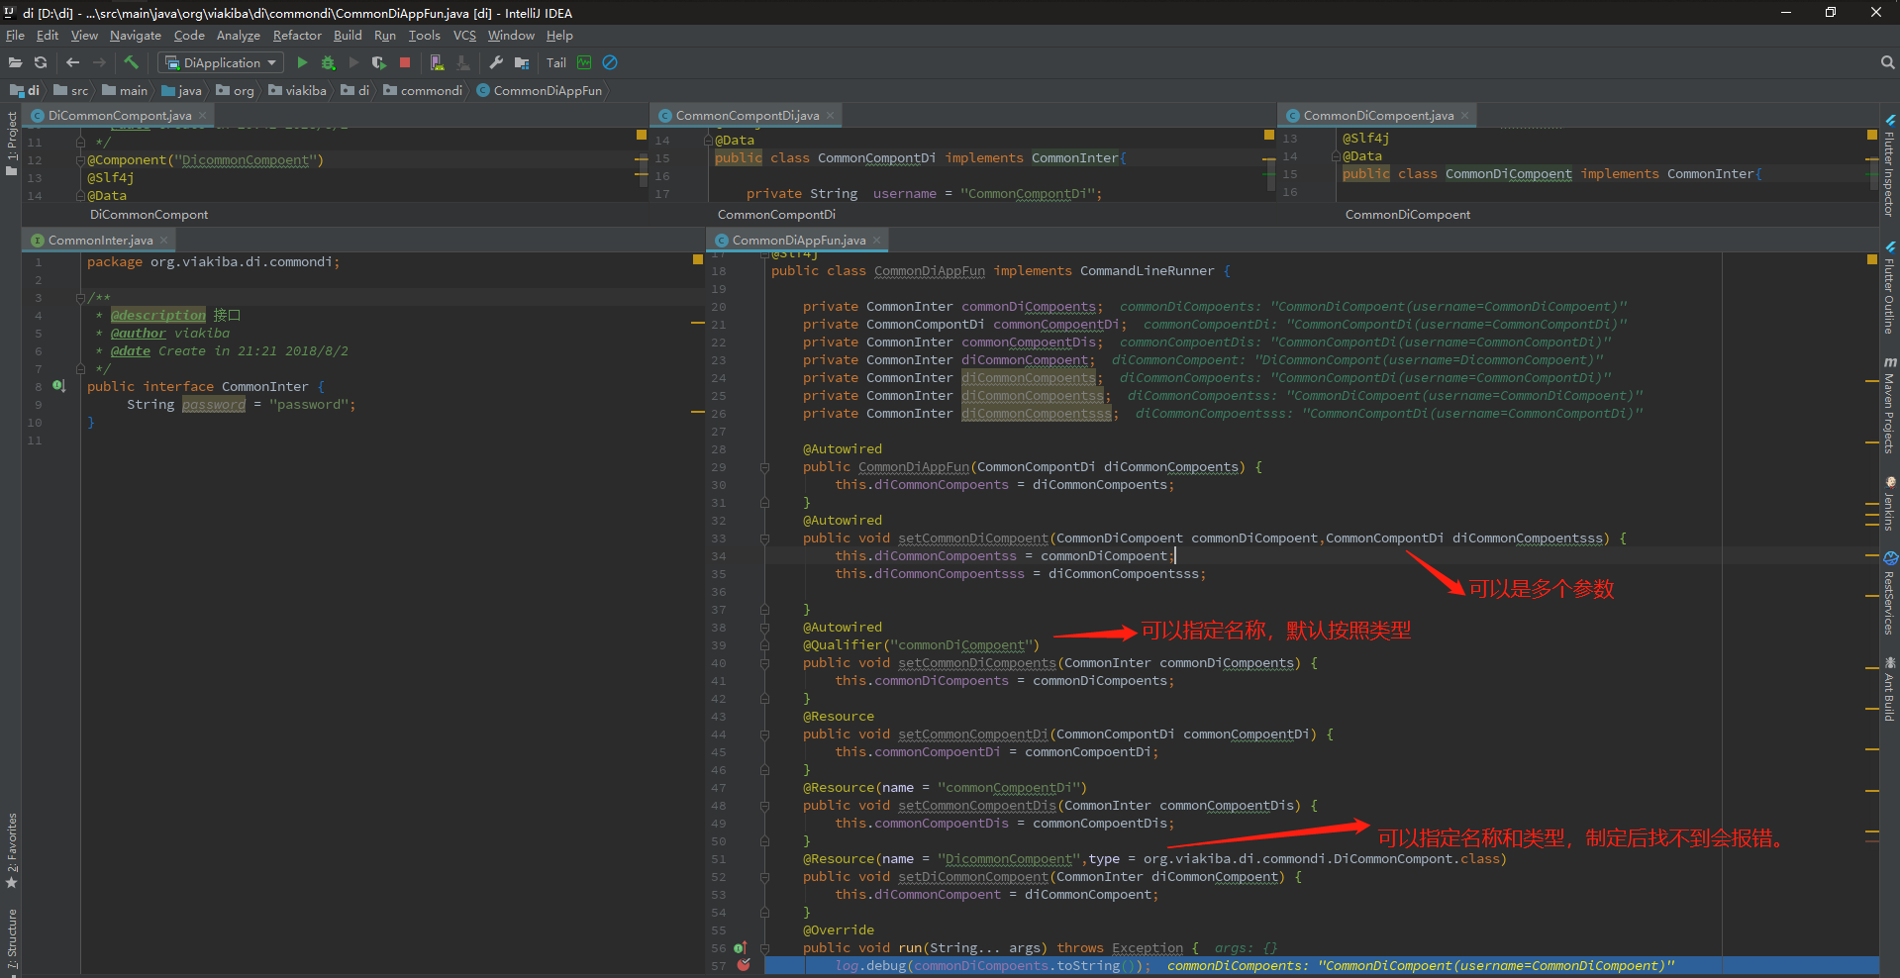1900x978 pixels.
Task: Open the Ant Build tool window
Action: (x=1889, y=690)
